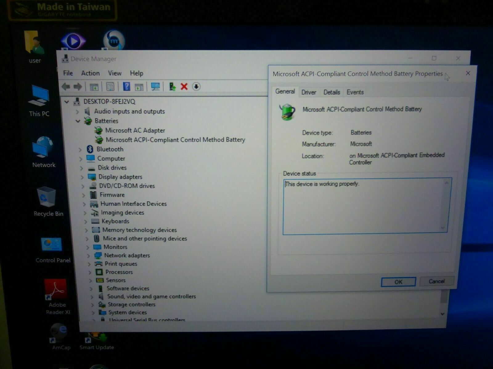Click the action pane toolbar icon

click(x=139, y=87)
